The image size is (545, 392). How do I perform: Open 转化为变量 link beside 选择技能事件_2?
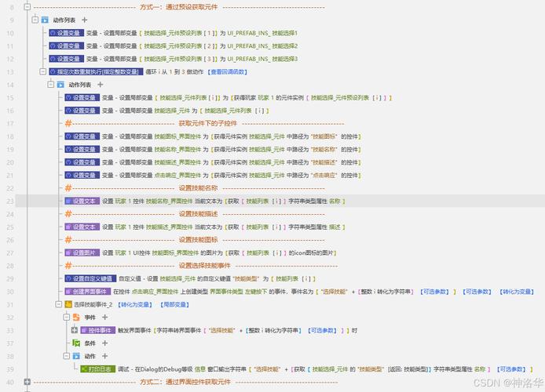[x=135, y=304]
